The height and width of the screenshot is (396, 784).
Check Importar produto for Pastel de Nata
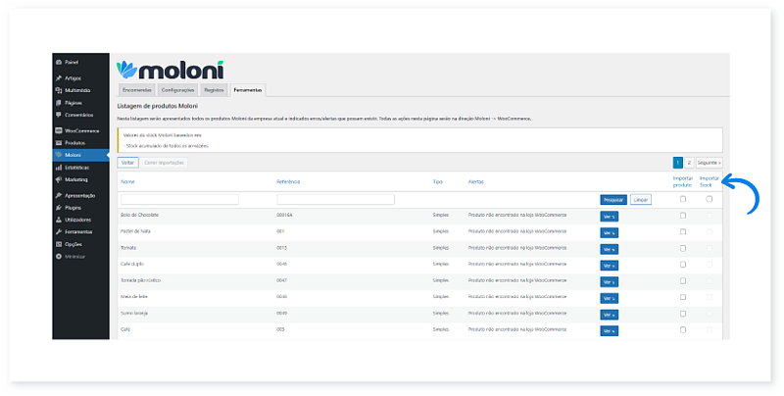tap(683, 232)
